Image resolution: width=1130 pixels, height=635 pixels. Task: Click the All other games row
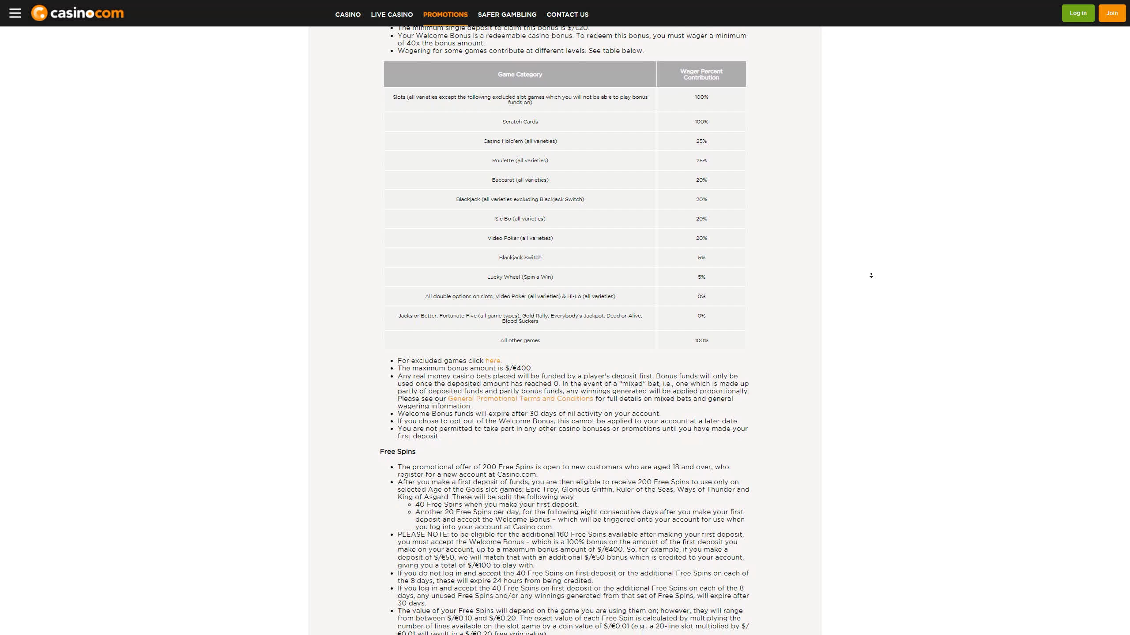pos(520,340)
